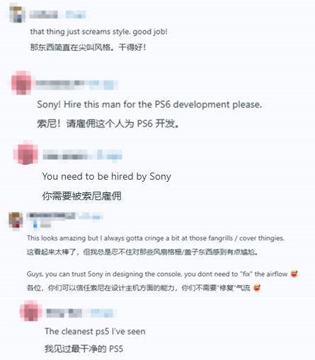
Task: Click comment 'You need to be hired by Sony'
Action: click(107, 176)
